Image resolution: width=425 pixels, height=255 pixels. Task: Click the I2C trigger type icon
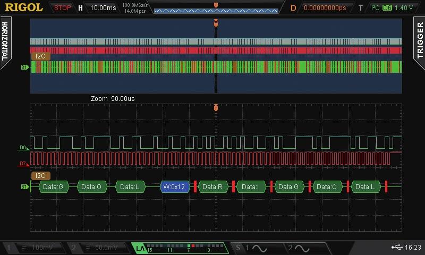click(x=375, y=8)
